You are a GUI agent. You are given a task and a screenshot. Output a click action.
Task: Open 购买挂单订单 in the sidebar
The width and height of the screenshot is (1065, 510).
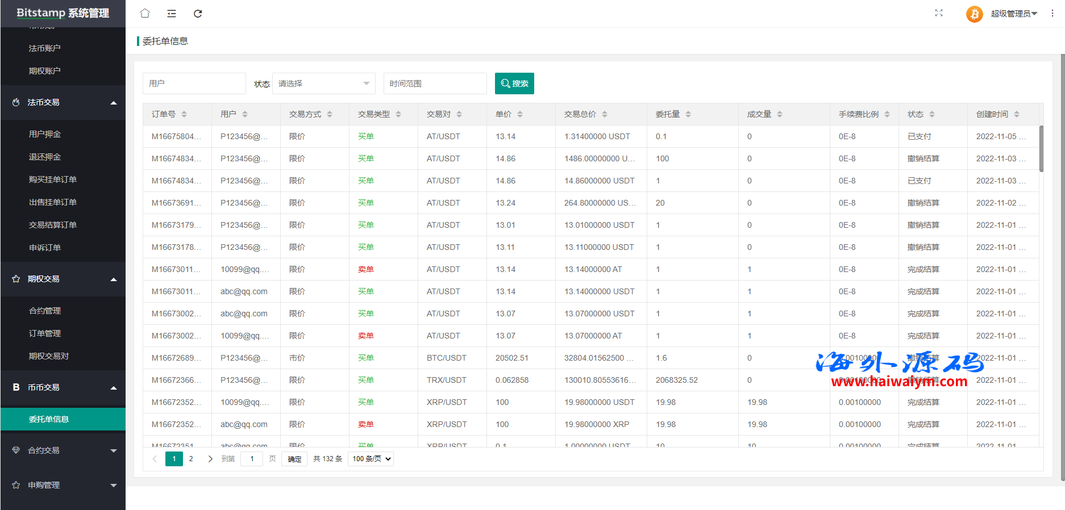click(x=53, y=179)
